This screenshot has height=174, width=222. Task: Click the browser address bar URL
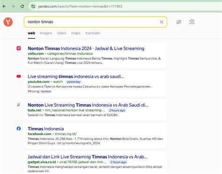[80, 7]
